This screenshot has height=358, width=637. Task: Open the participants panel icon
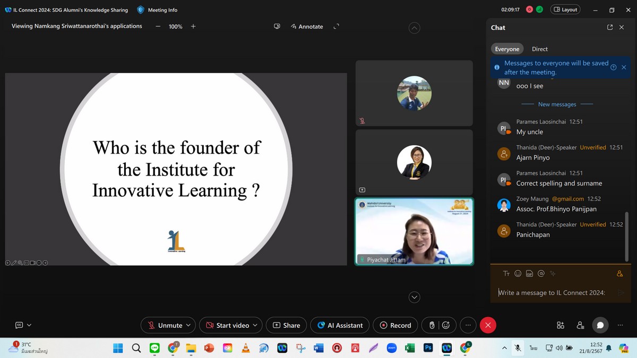pyautogui.click(x=580, y=325)
